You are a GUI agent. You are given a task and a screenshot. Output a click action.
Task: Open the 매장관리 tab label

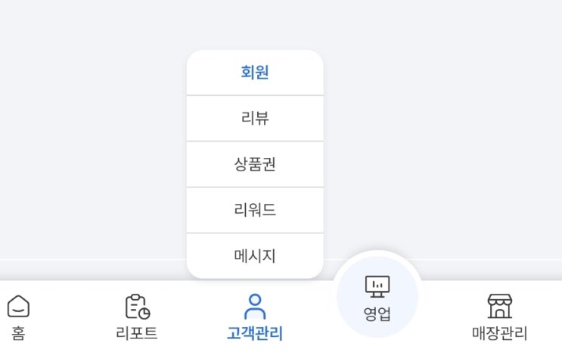499,333
